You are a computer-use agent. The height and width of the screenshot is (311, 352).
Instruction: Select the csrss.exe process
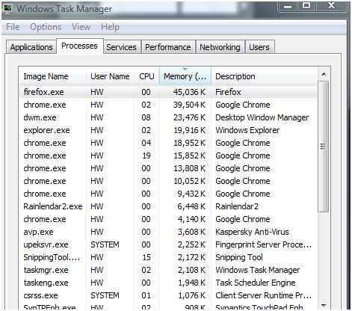(x=168, y=295)
